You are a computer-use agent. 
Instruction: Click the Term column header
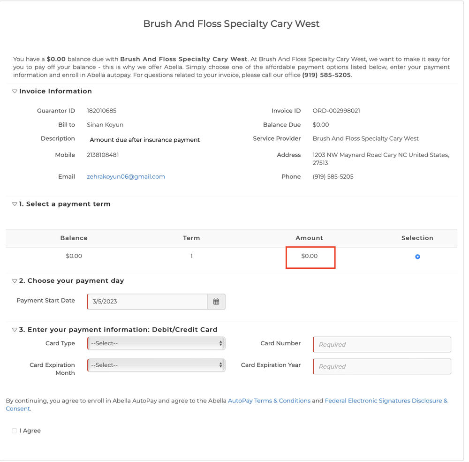tap(191, 238)
